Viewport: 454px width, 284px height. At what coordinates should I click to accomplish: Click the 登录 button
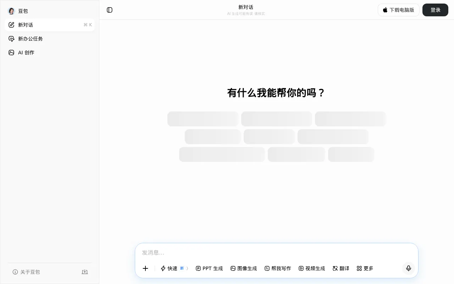435,10
